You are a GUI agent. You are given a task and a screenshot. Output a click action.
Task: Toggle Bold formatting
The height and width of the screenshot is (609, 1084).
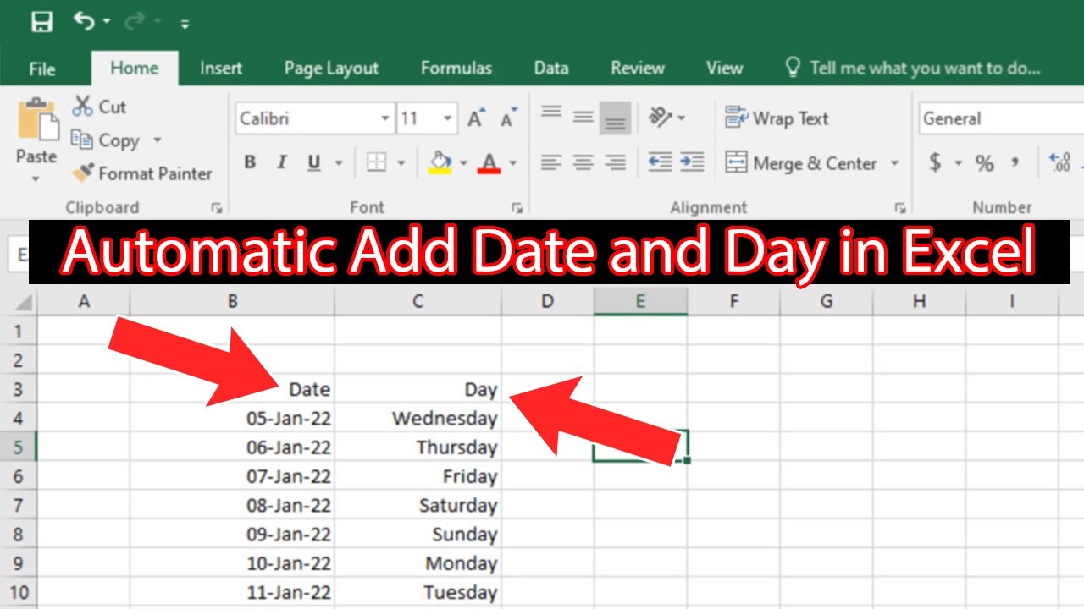[x=250, y=162]
